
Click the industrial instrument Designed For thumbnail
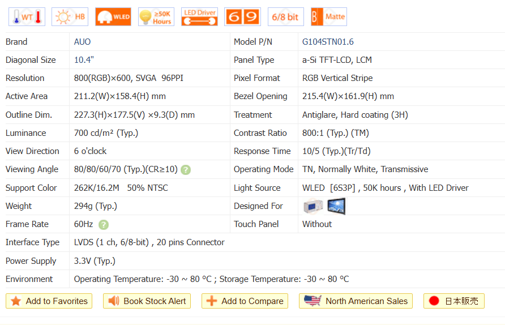click(x=314, y=206)
